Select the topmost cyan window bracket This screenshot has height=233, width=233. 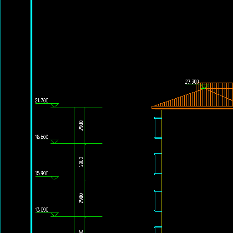pyautogui.click(x=158, y=128)
